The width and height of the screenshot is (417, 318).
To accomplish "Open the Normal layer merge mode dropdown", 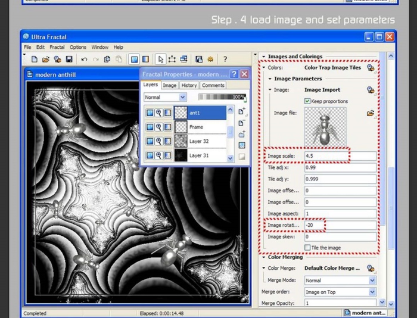I will click(182, 97).
